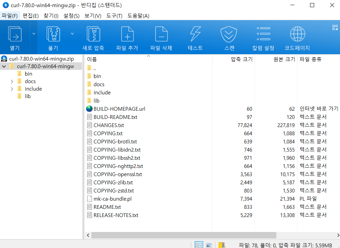
Task: Click the folder icon of include in tree
Action: pos(19,89)
